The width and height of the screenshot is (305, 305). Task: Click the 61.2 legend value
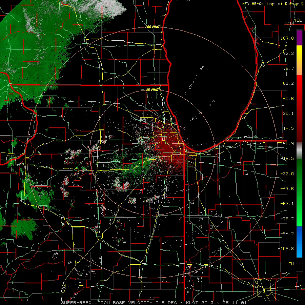[x=288, y=83]
